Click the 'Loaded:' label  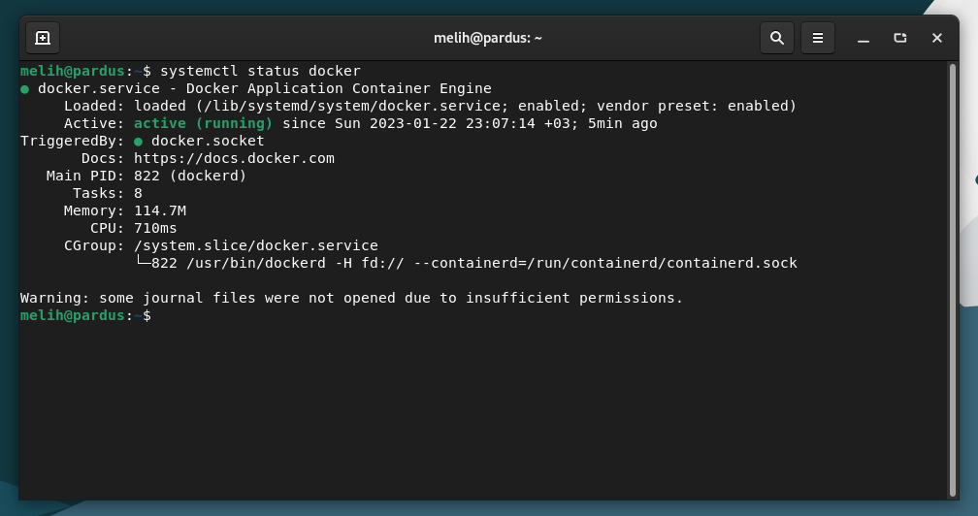(94, 106)
